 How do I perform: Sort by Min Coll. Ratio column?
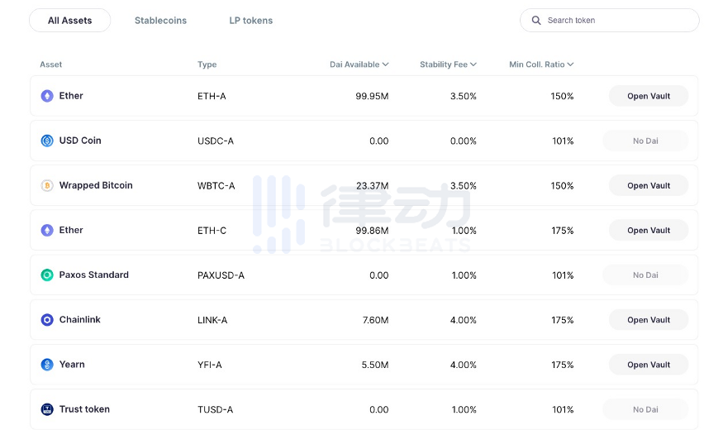[x=541, y=64]
